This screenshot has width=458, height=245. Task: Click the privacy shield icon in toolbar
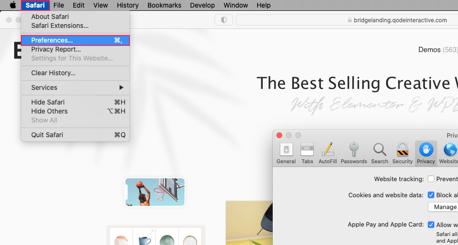pyautogui.click(x=224, y=20)
